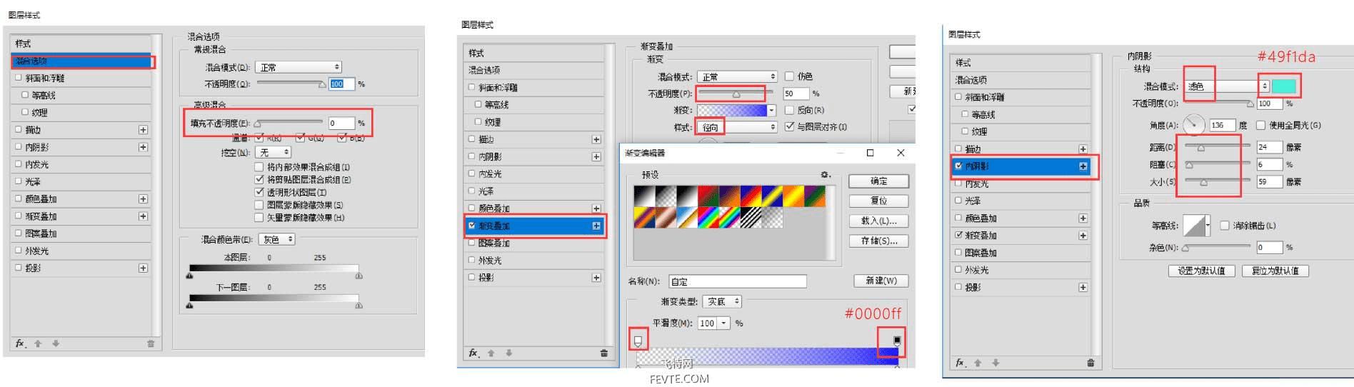The height and width of the screenshot is (387, 1354).
Task: Open 混合模式 dropdown showing 滤色
Action: tap(1228, 86)
